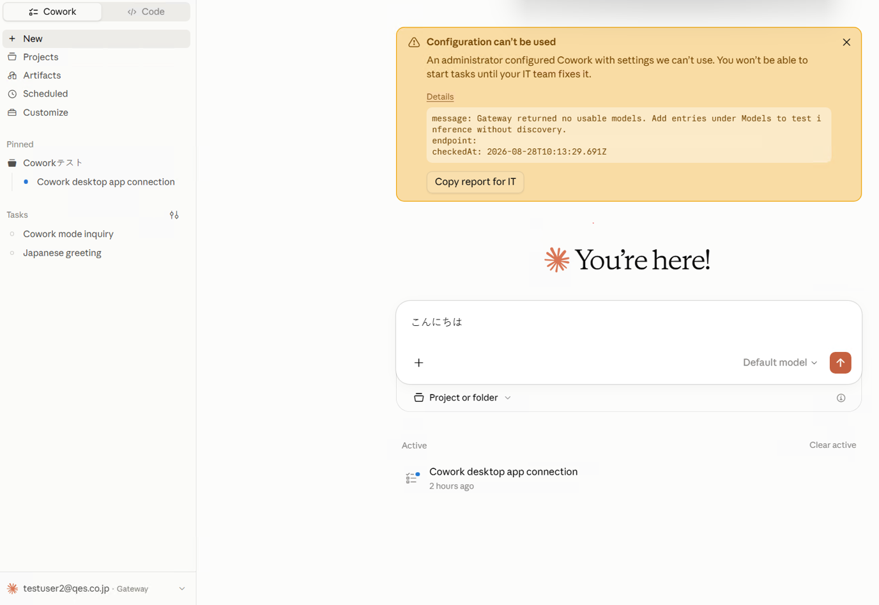Start a New task in sidebar

96,39
